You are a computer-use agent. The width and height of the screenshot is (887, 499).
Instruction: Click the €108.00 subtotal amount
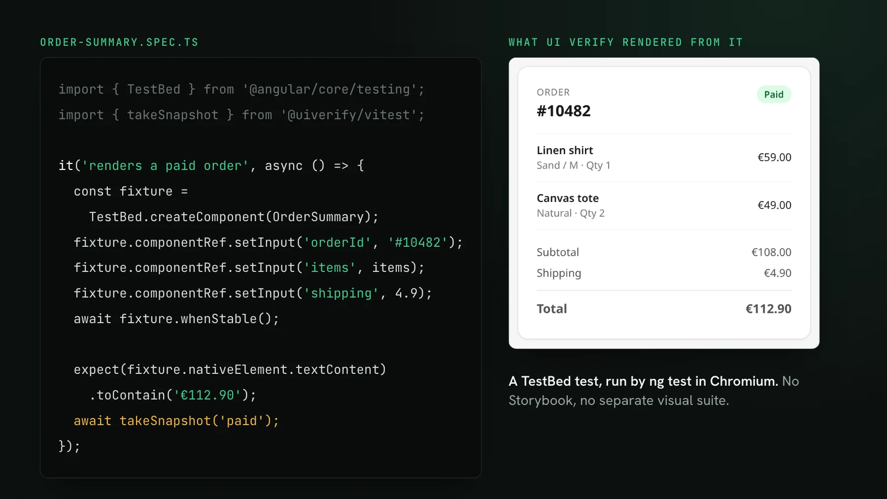[772, 252]
